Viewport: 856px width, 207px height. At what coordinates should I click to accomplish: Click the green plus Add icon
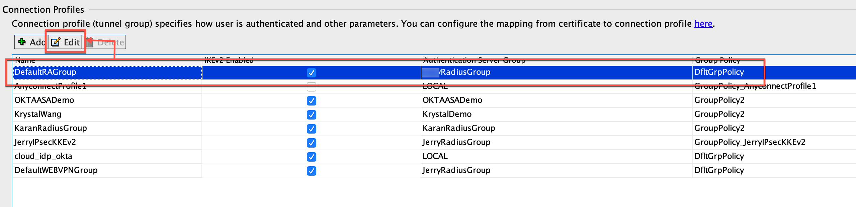click(x=22, y=42)
